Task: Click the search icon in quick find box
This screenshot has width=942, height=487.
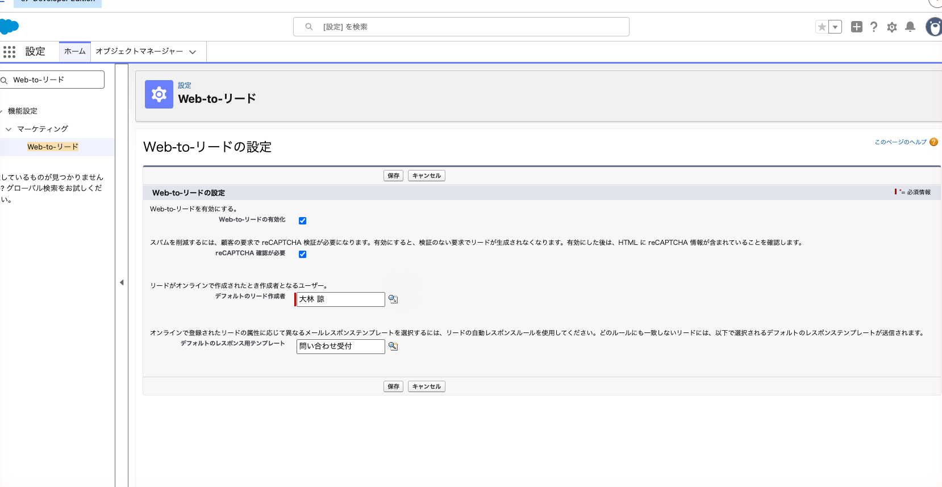Action: 4,80
